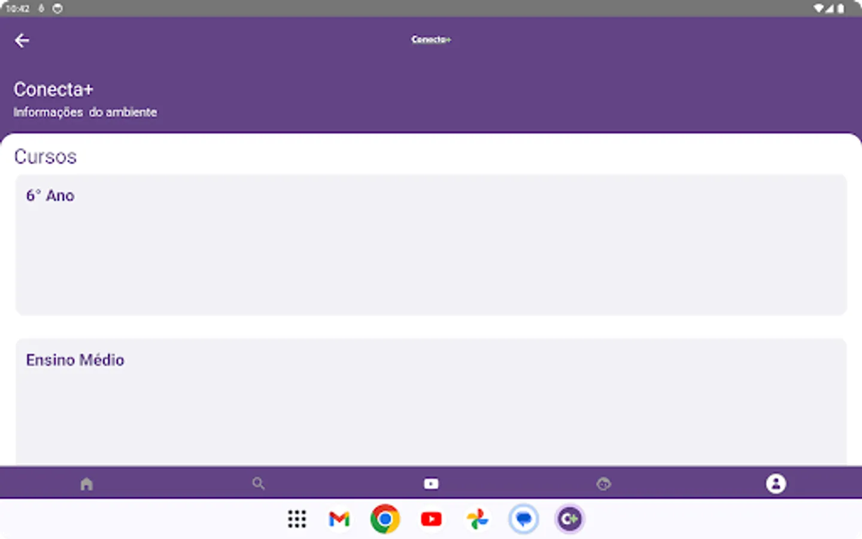Viewport: 862px width, 539px height.
Task: Tap the back arrow in the header
Action: [x=22, y=40]
